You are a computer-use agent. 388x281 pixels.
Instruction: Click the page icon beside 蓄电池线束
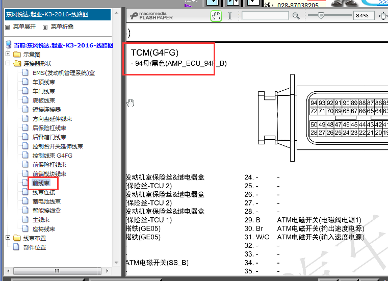coord(25,201)
